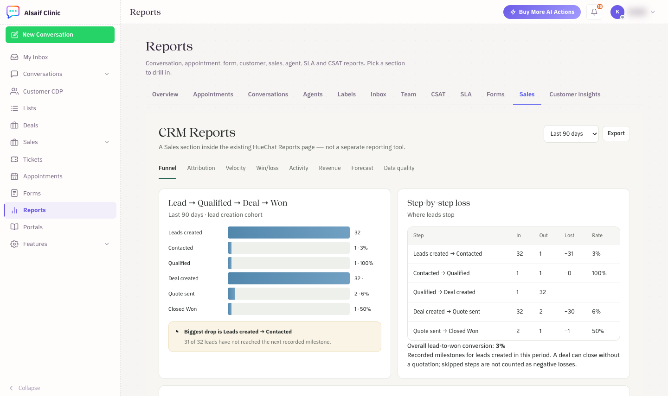Click the Reports bar chart icon
The width and height of the screenshot is (668, 396).
[14, 210]
